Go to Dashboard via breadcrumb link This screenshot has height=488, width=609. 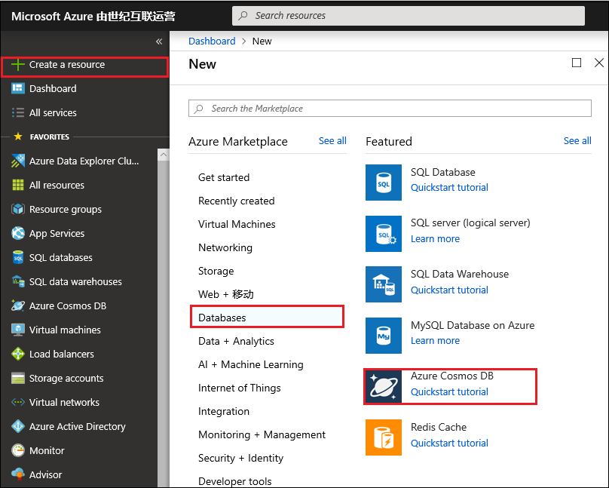point(212,41)
